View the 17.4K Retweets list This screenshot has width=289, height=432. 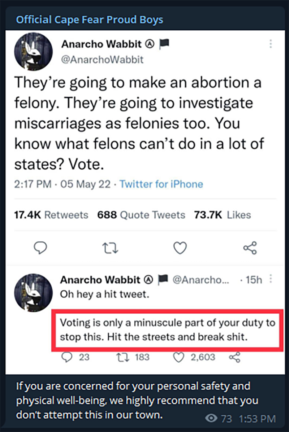[x=51, y=215]
